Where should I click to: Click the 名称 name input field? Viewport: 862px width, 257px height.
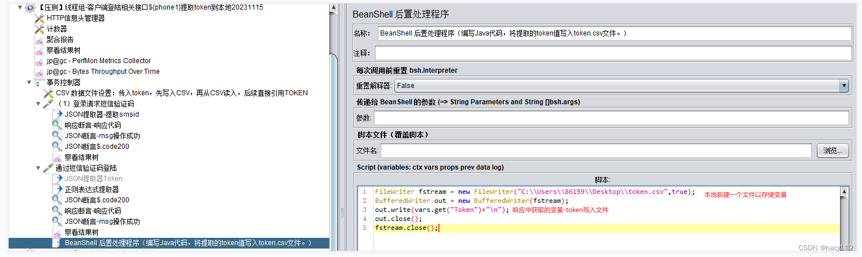coord(615,33)
